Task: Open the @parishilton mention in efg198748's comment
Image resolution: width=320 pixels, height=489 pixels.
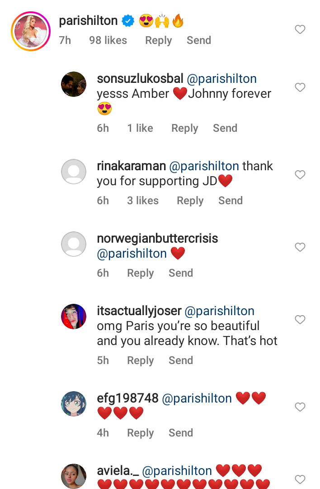Action: [197, 398]
